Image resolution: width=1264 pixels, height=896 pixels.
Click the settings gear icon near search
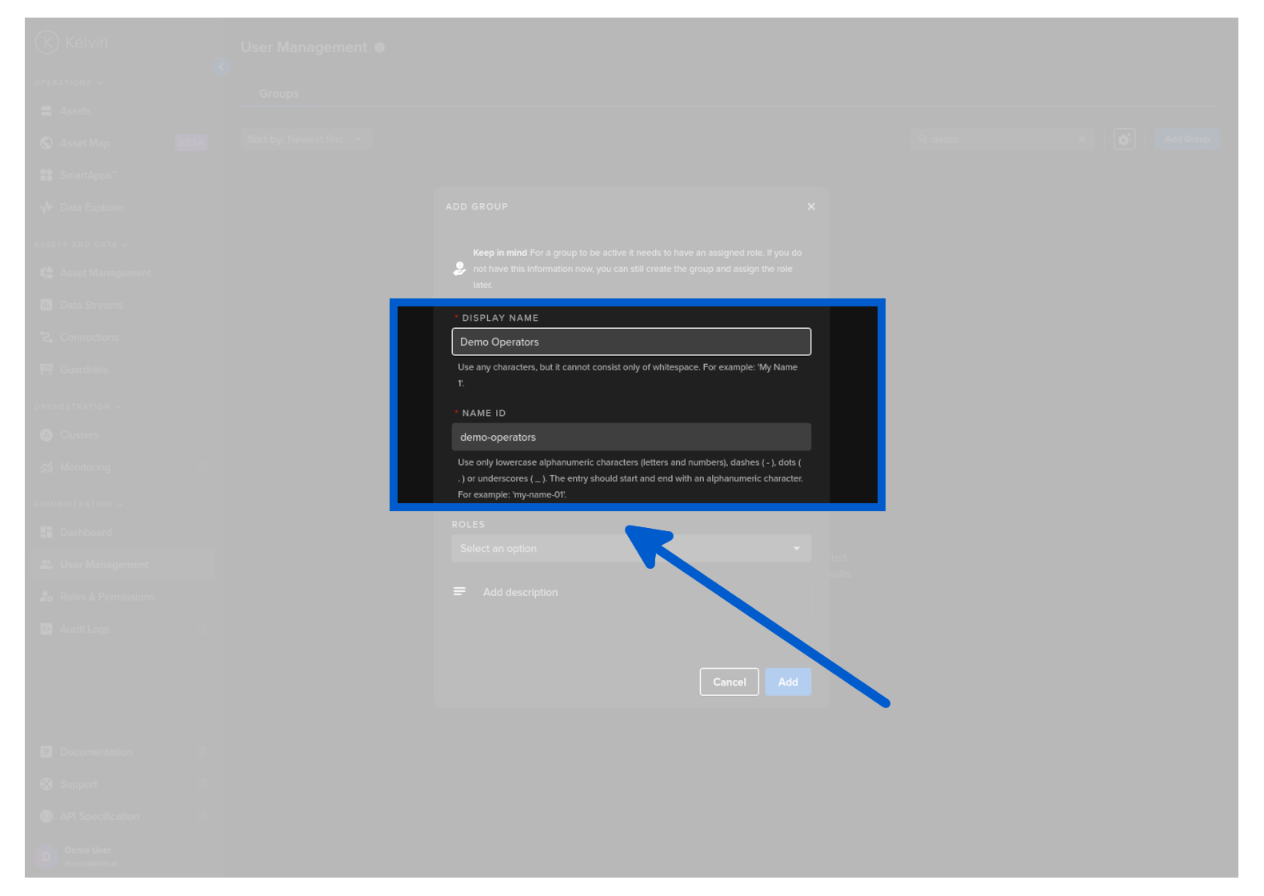pos(1124,139)
